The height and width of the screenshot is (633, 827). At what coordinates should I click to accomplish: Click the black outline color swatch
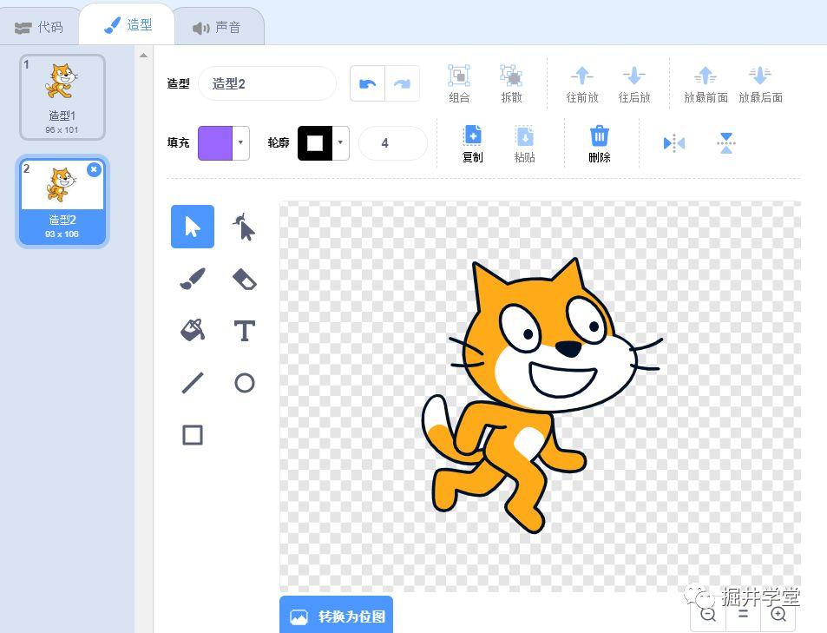pos(315,142)
